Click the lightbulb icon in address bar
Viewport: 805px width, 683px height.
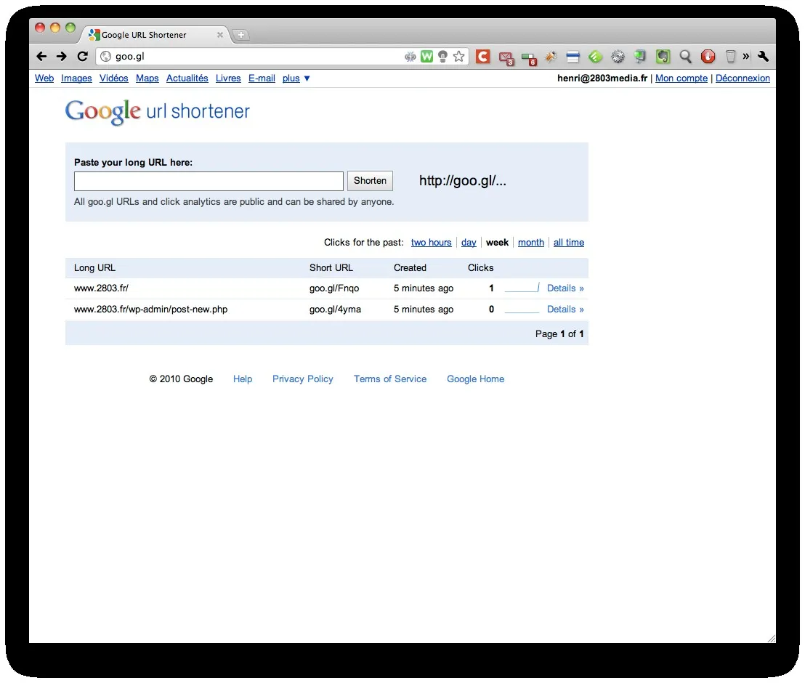(x=442, y=57)
